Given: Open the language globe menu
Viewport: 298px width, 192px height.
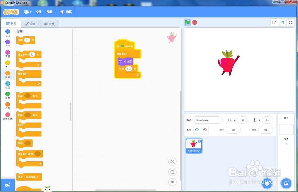Looking at the screenshot, I should tap(27, 12).
